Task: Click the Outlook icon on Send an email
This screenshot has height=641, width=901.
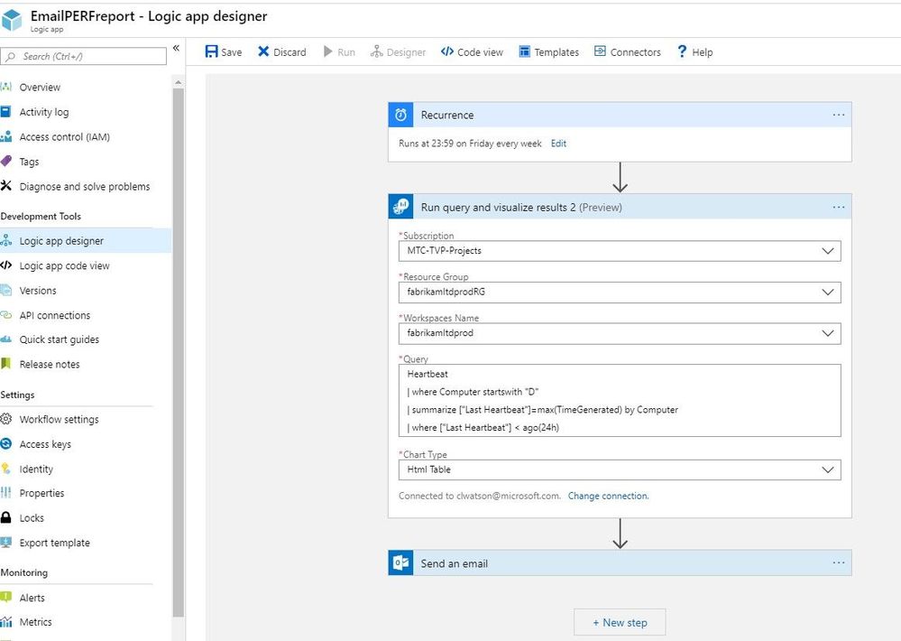Action: [x=401, y=562]
